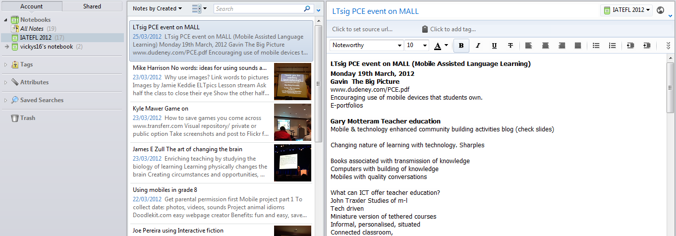Toggle underline formatting

[494, 45]
